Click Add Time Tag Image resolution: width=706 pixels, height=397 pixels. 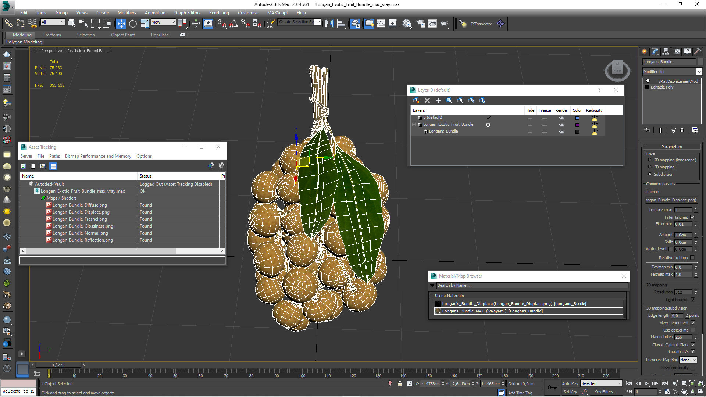520,393
